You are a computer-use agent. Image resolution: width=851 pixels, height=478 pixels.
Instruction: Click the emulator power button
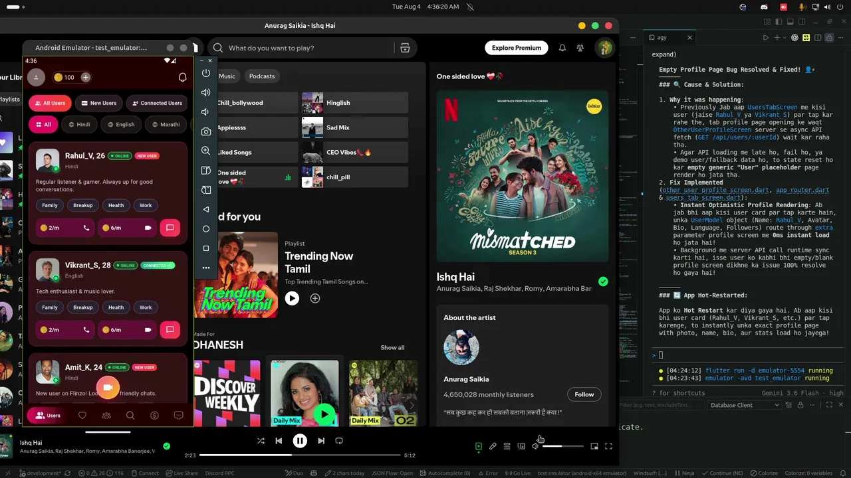(206, 73)
